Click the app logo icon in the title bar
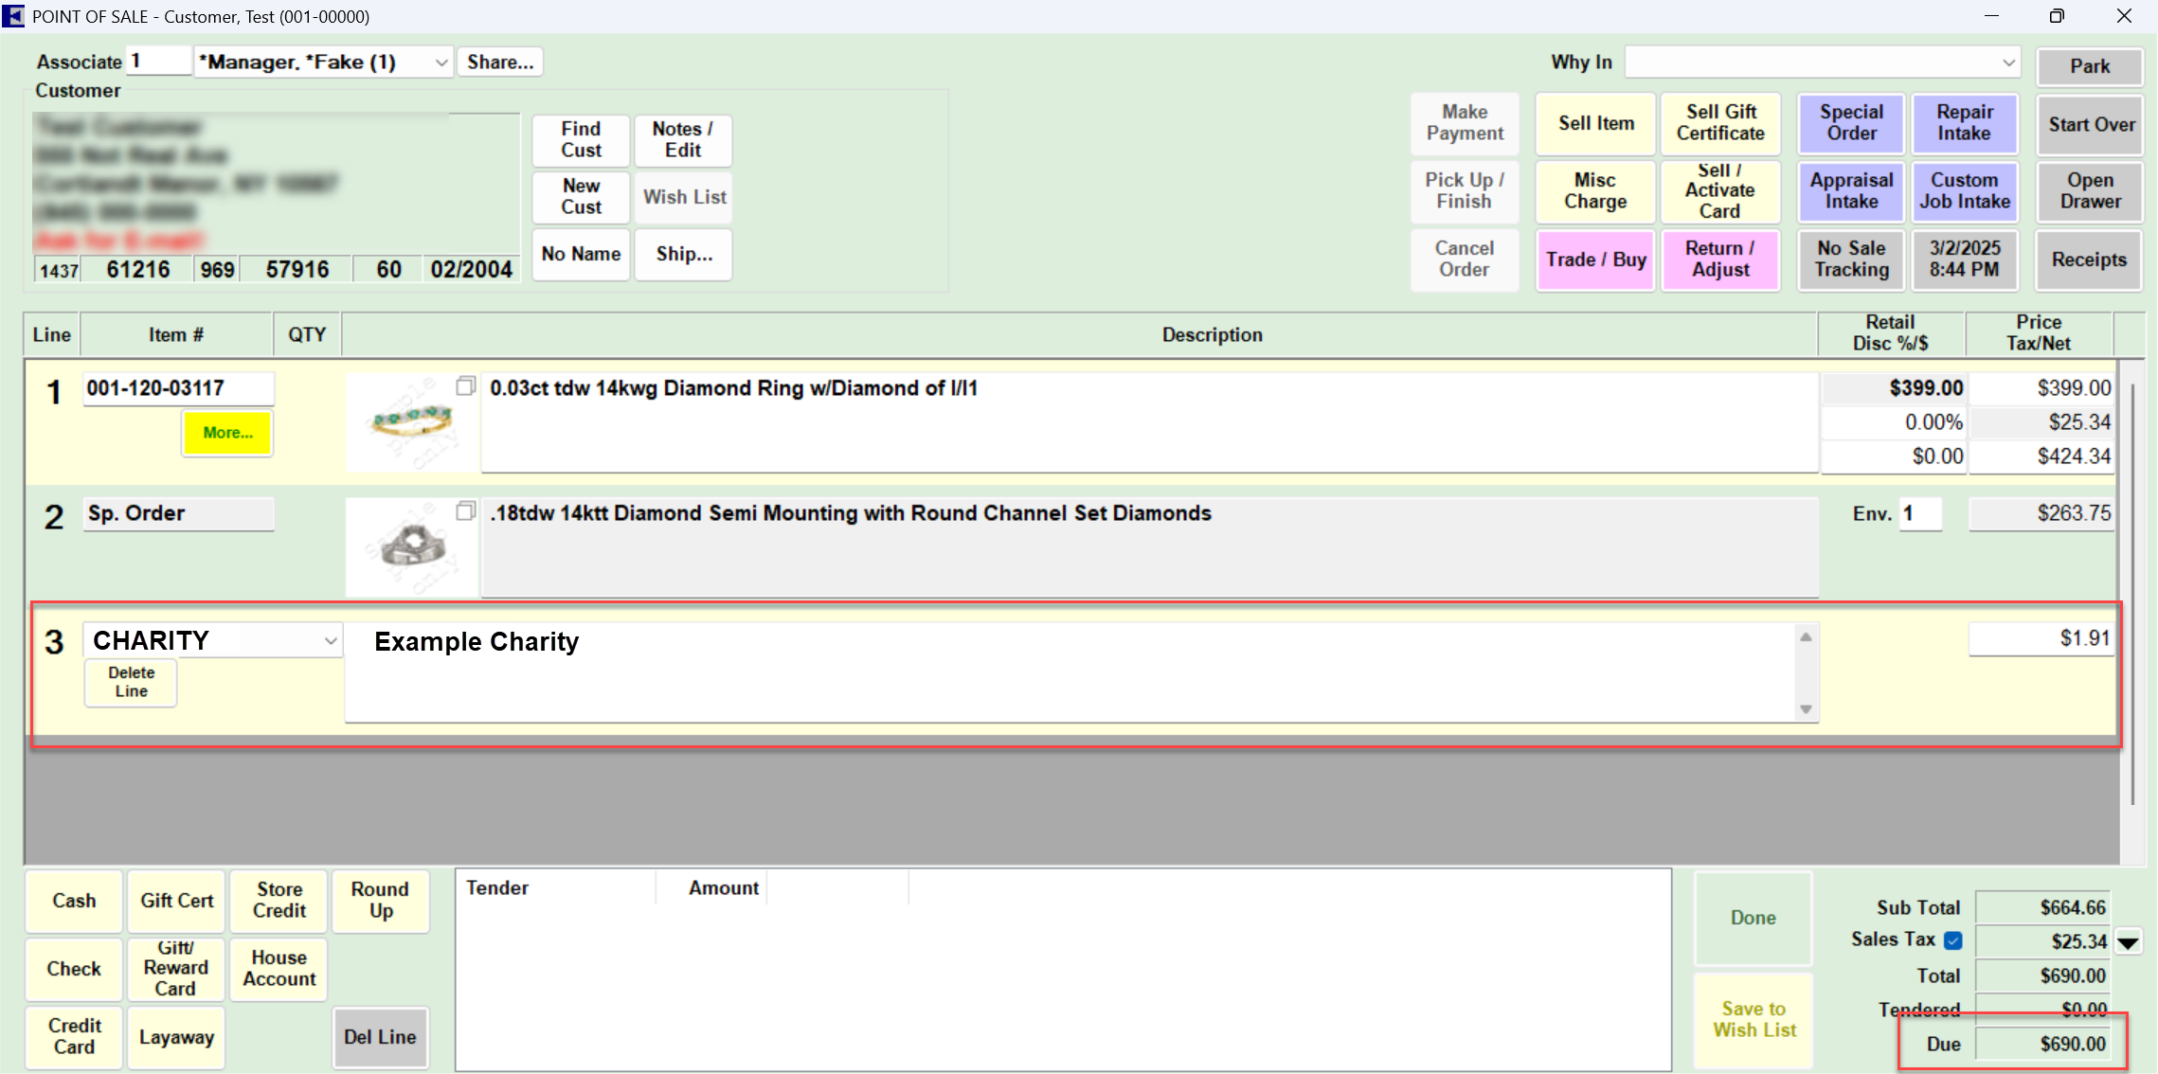 coord(13,16)
